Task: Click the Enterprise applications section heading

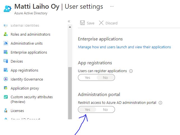Action: [x=100, y=39]
